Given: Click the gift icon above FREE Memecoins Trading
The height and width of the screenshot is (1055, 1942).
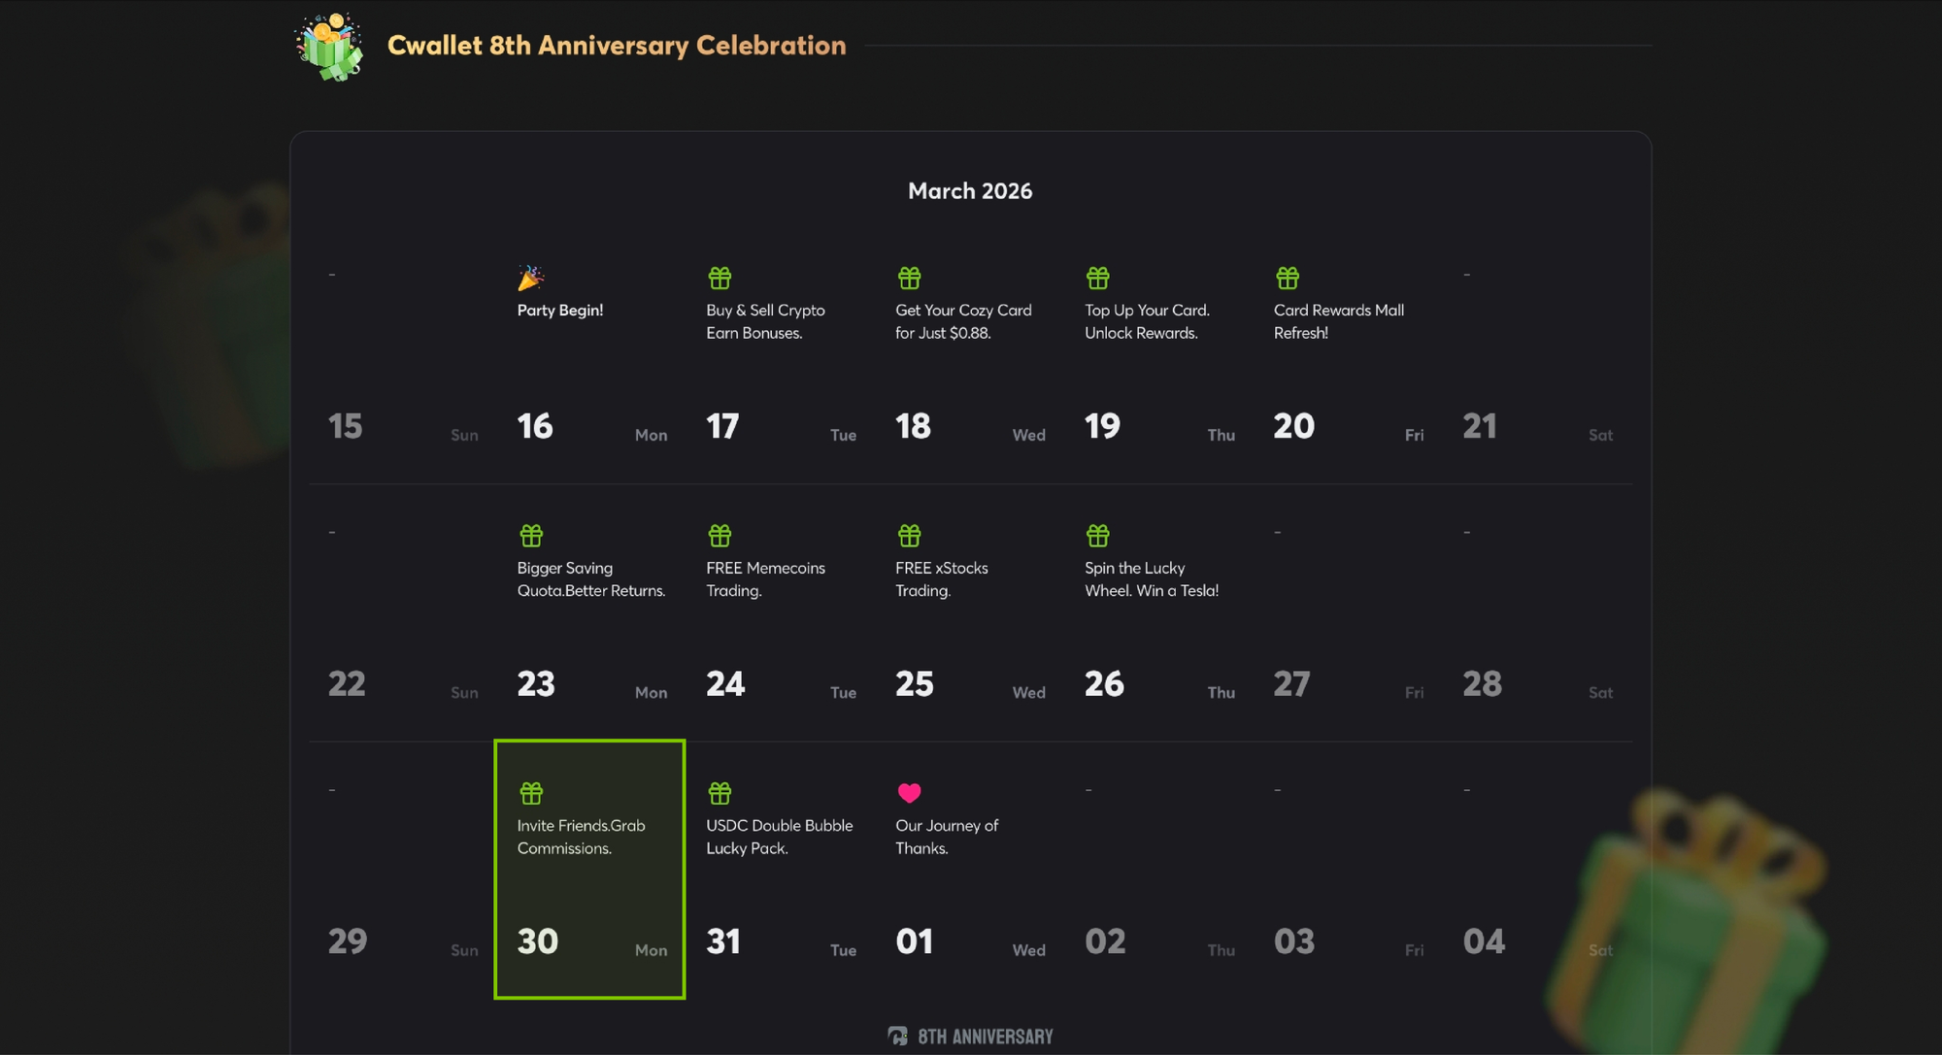Looking at the screenshot, I should 720,536.
